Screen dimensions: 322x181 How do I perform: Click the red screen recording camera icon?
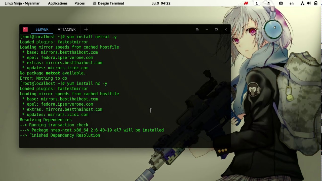(x=246, y=3)
